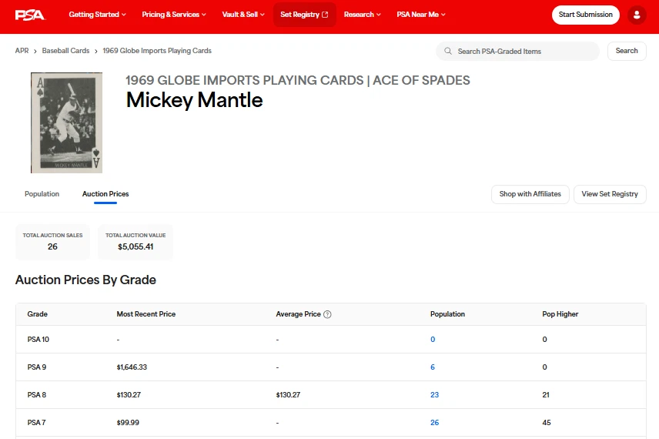Click Shop with Affiliates button
This screenshot has height=439, width=659.
(530, 194)
